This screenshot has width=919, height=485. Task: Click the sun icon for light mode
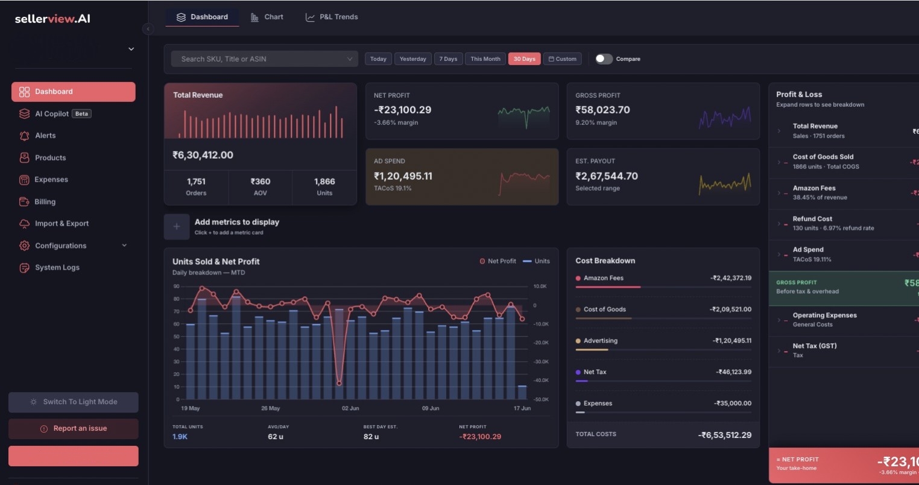coord(34,402)
